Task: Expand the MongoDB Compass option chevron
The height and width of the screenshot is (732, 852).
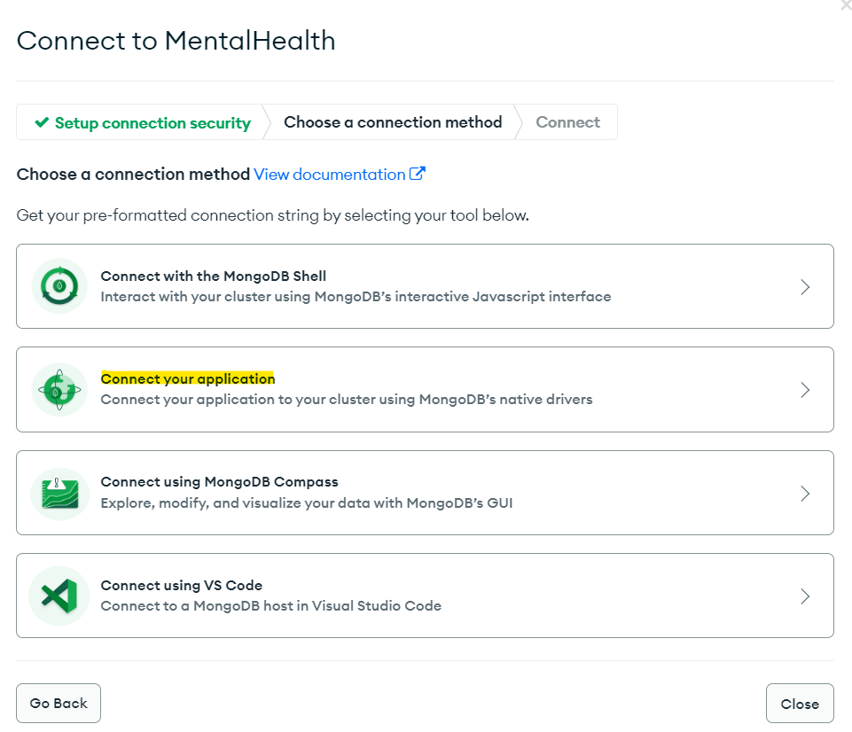Action: (x=805, y=493)
